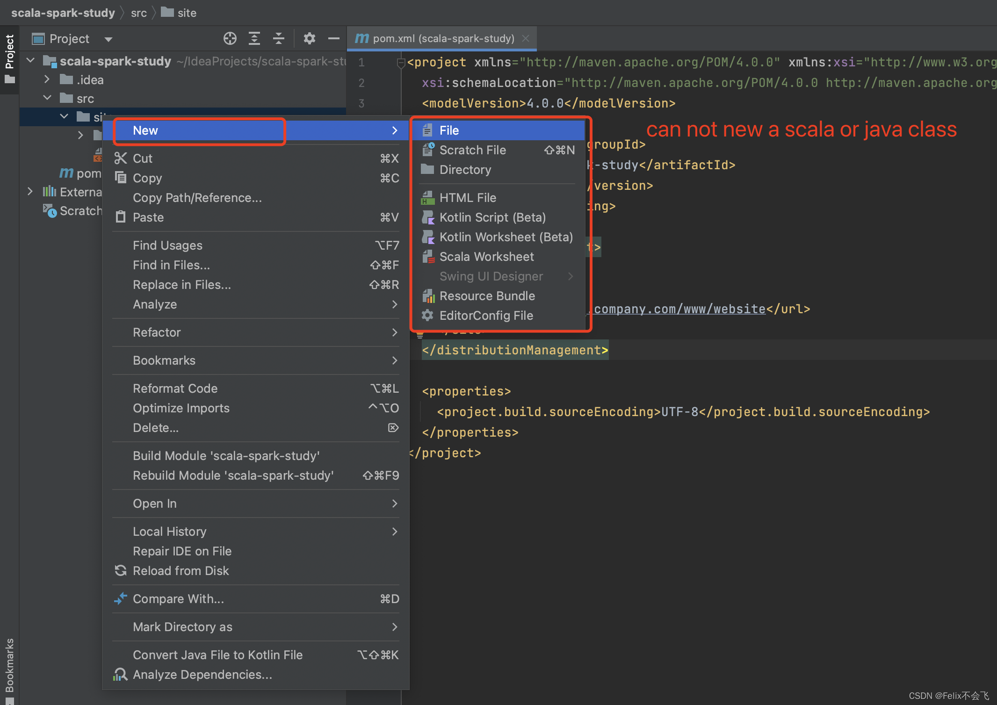Select Scala Worksheet from New submenu

click(x=486, y=257)
